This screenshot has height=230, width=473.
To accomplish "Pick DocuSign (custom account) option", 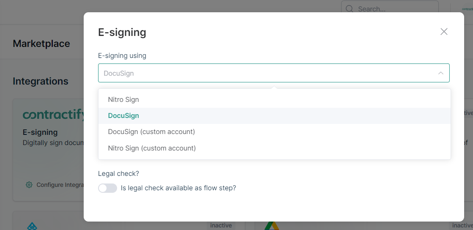I will click(274, 132).
